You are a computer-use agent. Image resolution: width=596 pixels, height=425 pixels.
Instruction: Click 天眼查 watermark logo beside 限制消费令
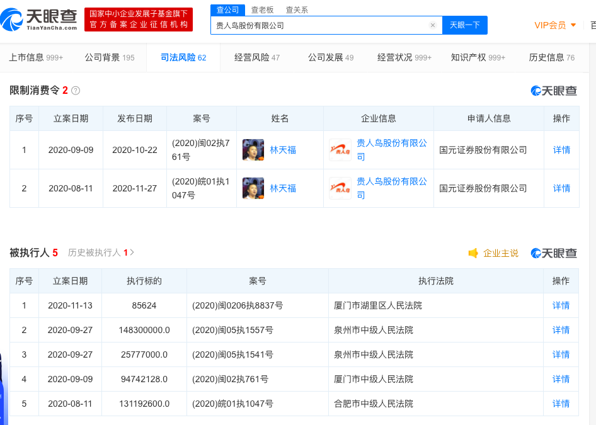(x=554, y=91)
